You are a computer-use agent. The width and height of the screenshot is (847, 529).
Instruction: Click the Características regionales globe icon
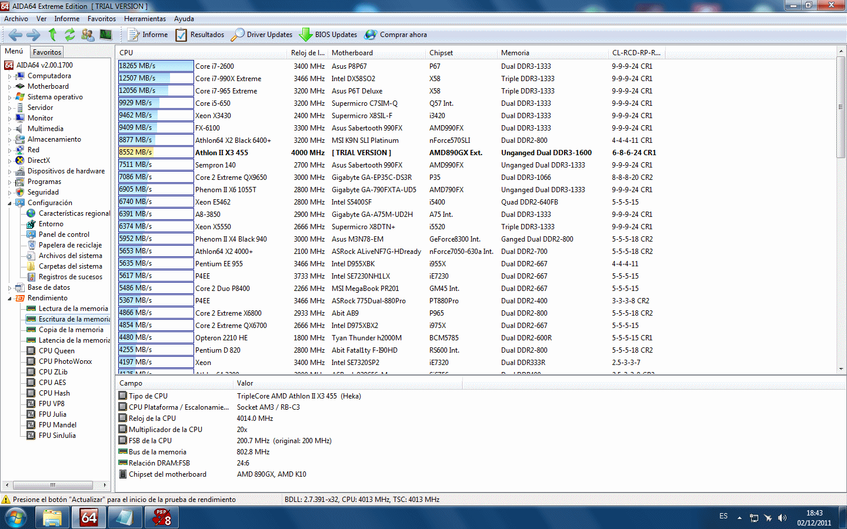[x=31, y=213]
